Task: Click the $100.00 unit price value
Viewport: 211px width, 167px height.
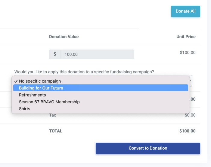Action: [x=188, y=53]
